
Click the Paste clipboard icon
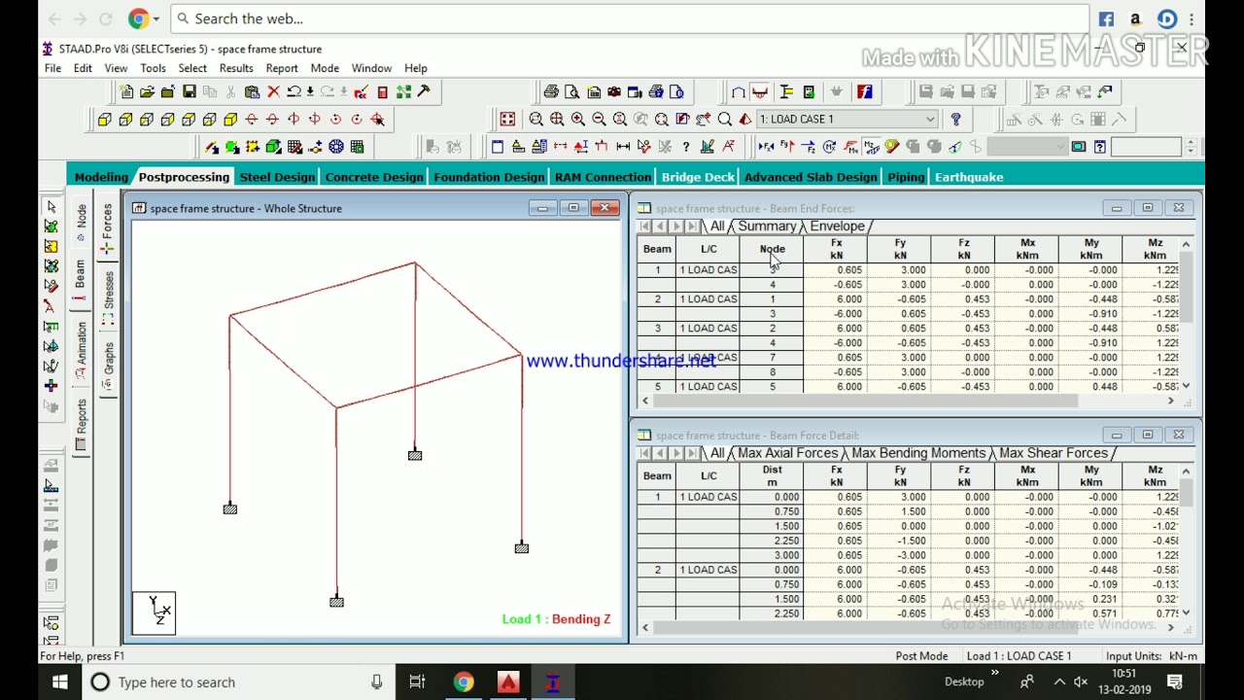point(252,91)
